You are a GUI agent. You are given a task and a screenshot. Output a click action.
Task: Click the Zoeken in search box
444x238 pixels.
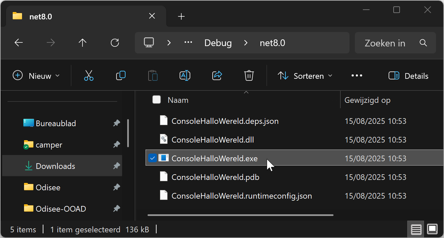click(x=395, y=43)
